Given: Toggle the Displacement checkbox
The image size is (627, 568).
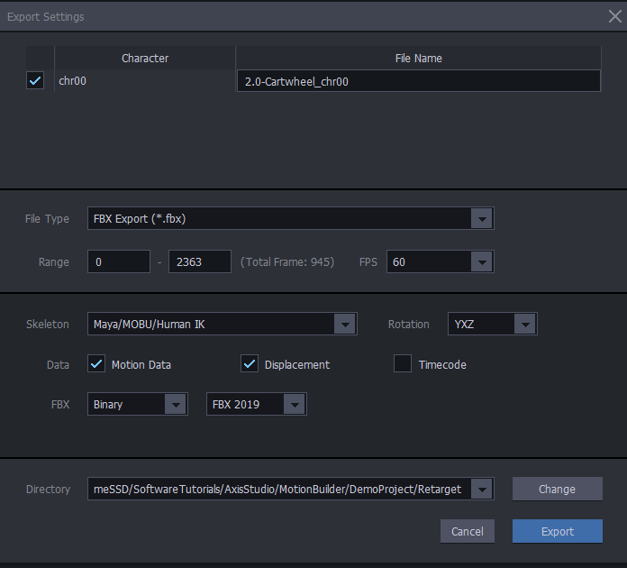Looking at the screenshot, I should coord(250,364).
